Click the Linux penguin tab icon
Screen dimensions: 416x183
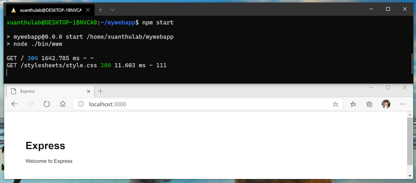[x=14, y=10]
